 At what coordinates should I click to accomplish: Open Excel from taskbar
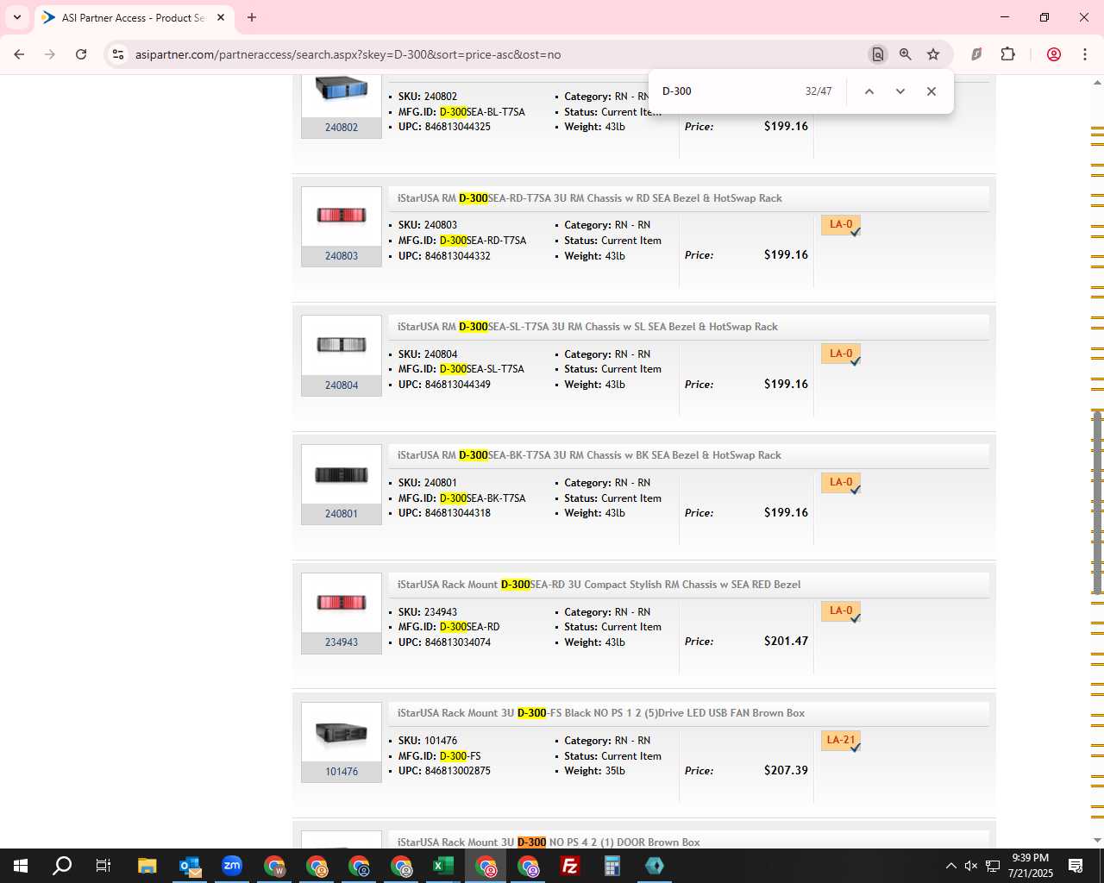[x=443, y=866]
